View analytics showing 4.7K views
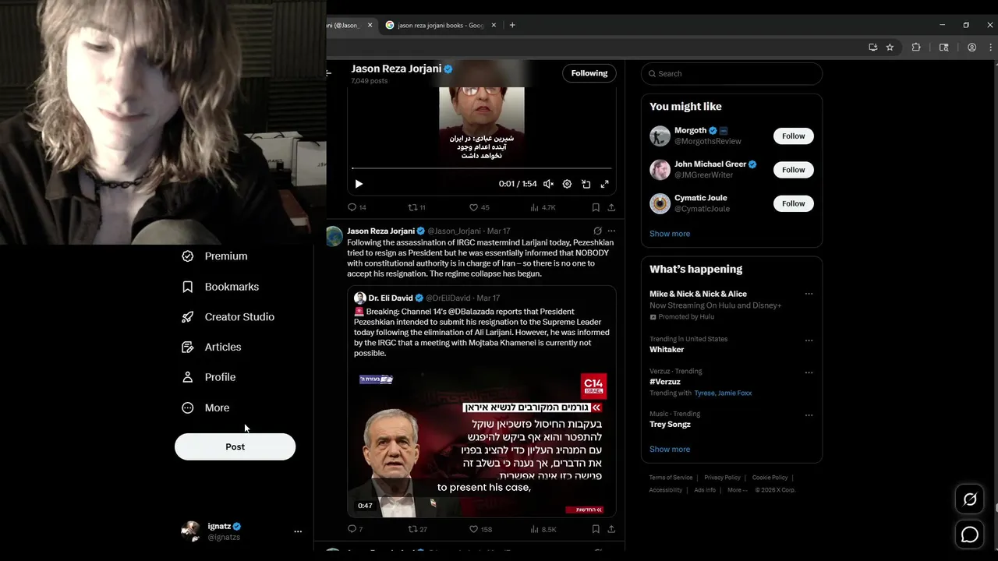998x561 pixels. pyautogui.click(x=543, y=207)
